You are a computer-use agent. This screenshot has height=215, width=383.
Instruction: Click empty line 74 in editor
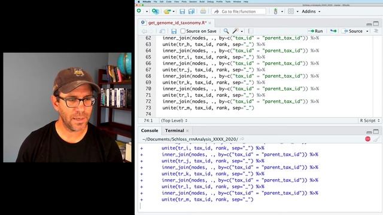click(264, 114)
